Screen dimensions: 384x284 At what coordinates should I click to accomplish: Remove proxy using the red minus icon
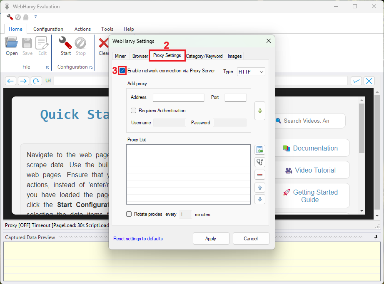(260, 175)
